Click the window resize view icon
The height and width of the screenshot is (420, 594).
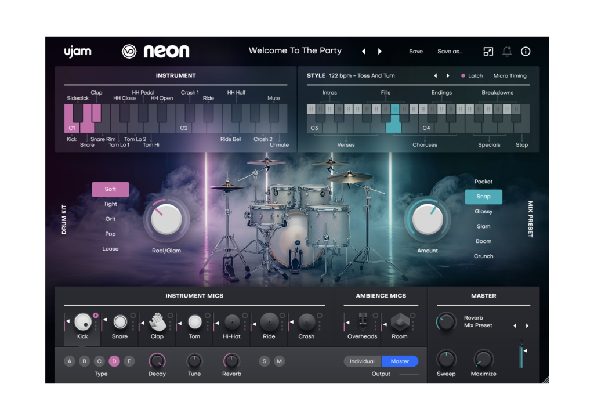point(488,51)
